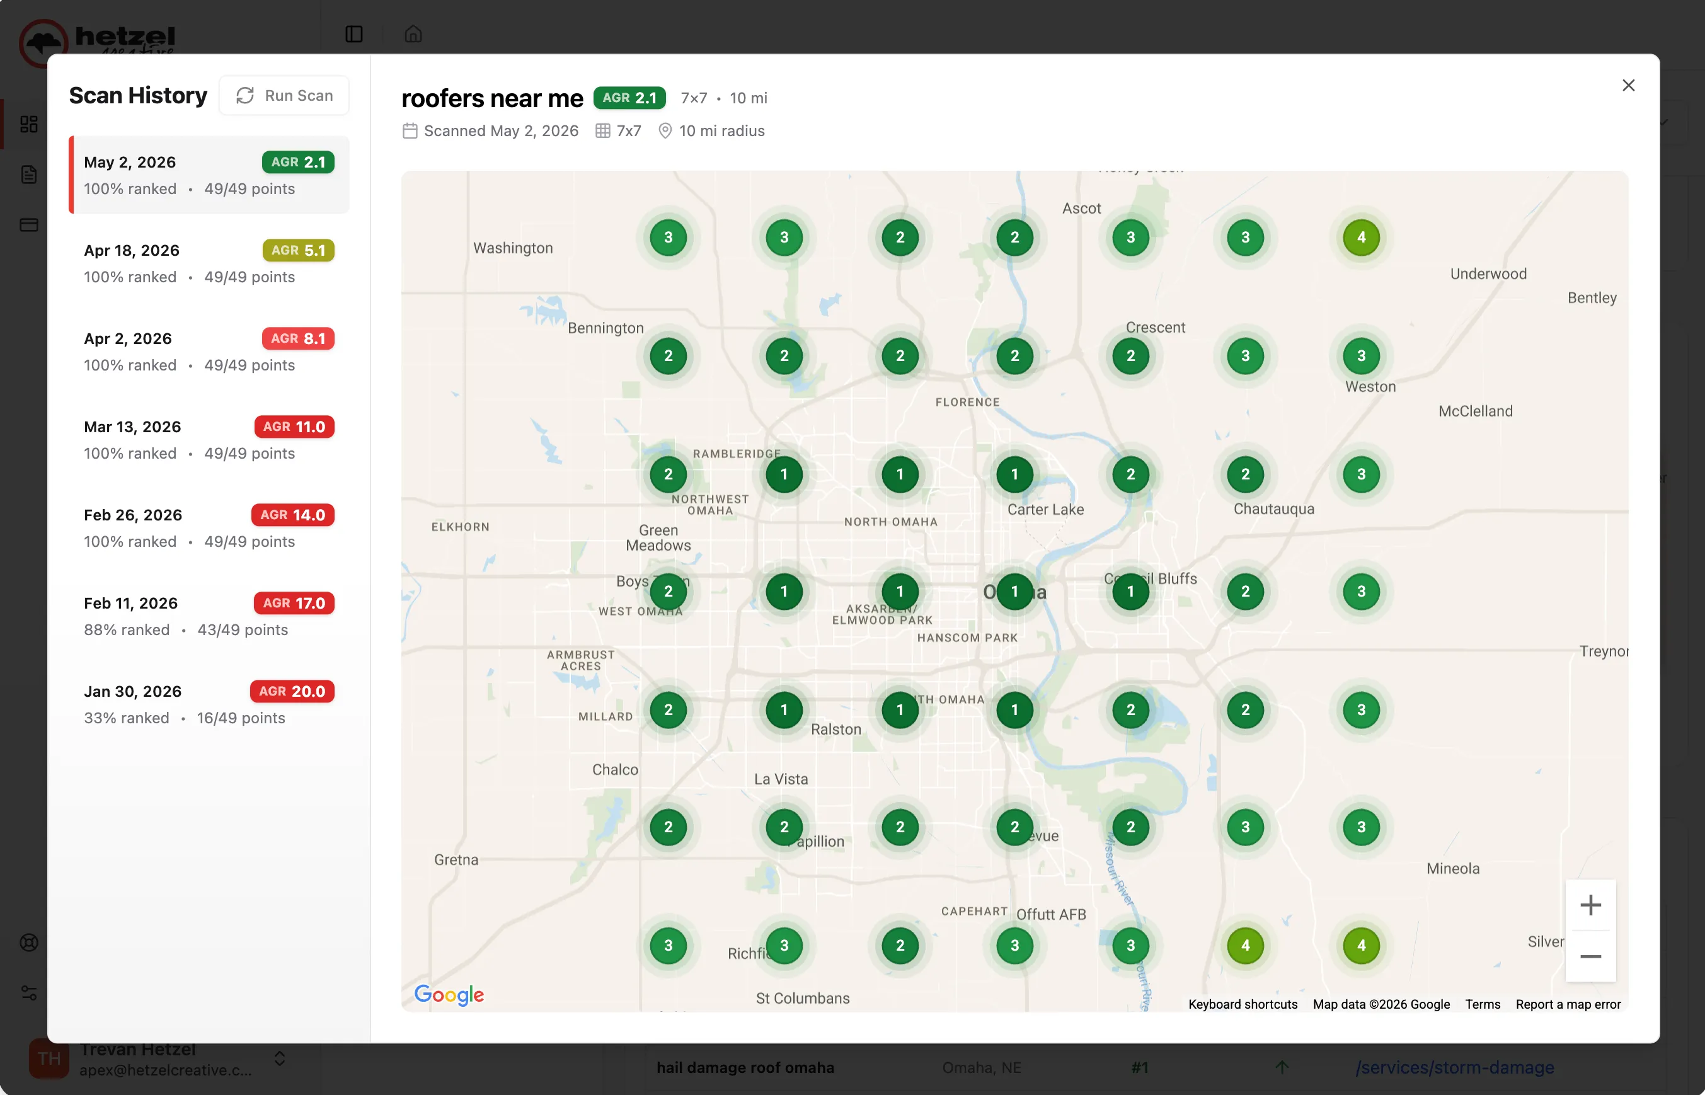Click the rank 1 pin at South Omaha label
Image resolution: width=1705 pixels, height=1095 pixels.
coord(900,709)
